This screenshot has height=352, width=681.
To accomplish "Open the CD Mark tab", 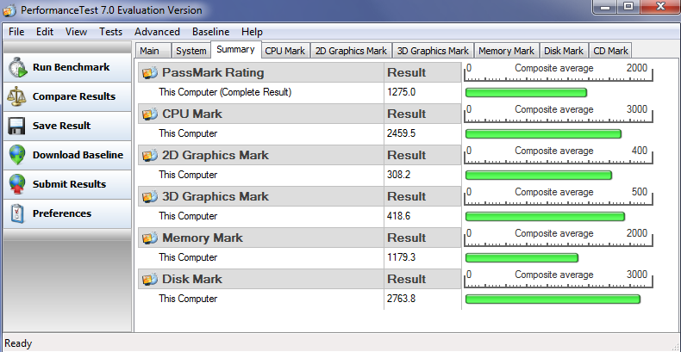I will 610,51.
